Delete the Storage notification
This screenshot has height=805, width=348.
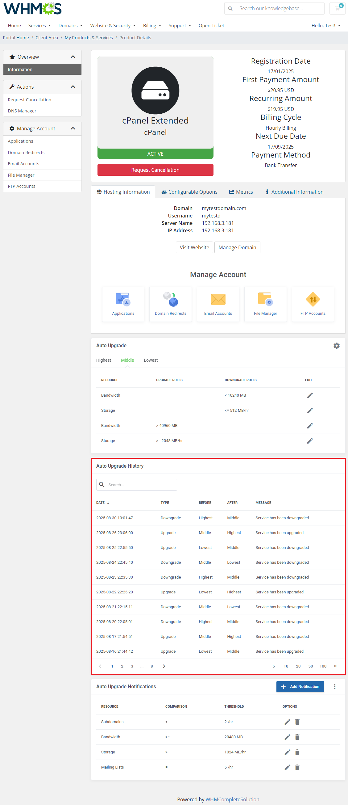[297, 752]
